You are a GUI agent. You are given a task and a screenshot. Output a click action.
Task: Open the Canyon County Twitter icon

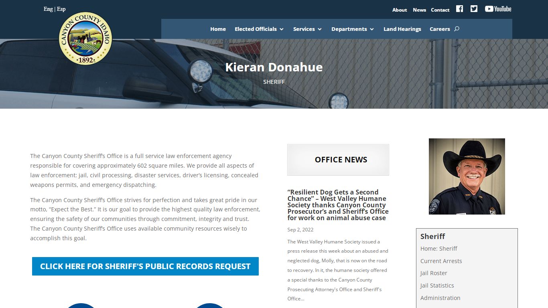coord(474,9)
